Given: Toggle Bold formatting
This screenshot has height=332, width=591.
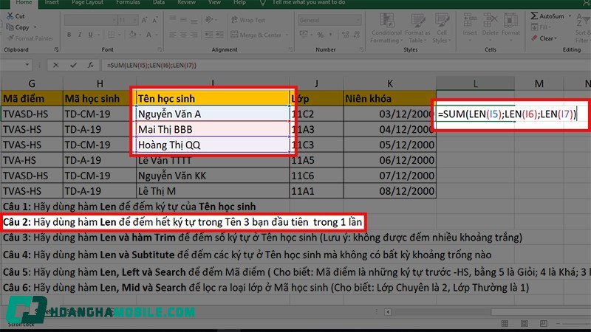Looking at the screenshot, I should pos(68,35).
